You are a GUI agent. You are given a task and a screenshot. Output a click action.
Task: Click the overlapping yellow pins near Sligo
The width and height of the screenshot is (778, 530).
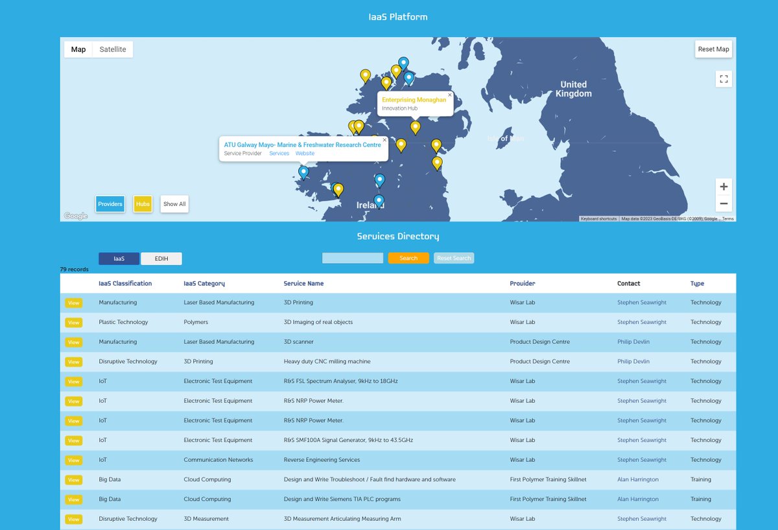tap(356, 126)
